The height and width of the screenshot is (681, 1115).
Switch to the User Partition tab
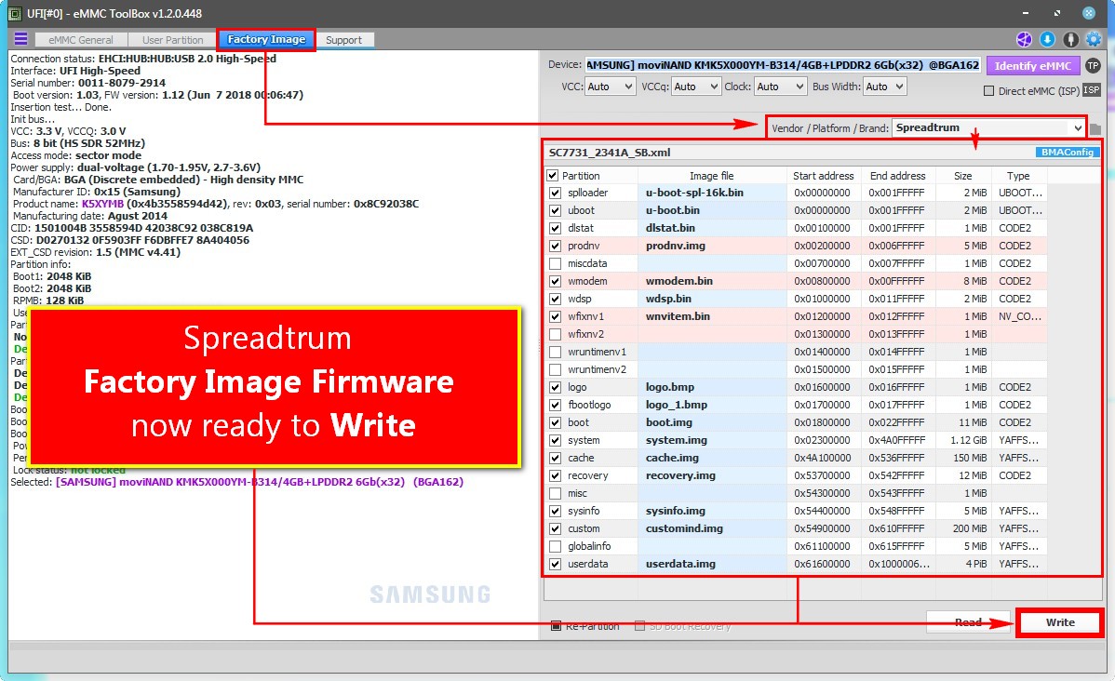(173, 40)
